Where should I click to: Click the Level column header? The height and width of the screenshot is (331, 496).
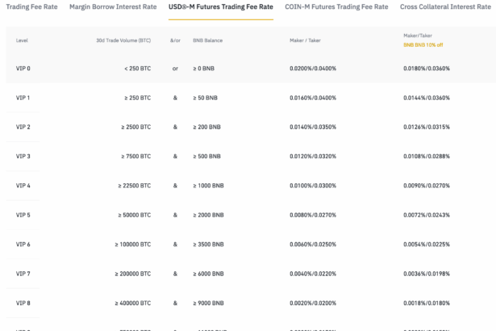click(22, 40)
